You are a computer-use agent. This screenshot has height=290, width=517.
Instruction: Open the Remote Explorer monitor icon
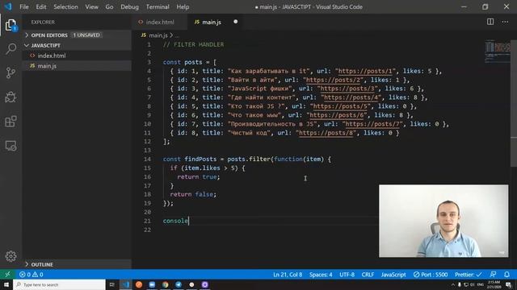click(x=11, y=146)
